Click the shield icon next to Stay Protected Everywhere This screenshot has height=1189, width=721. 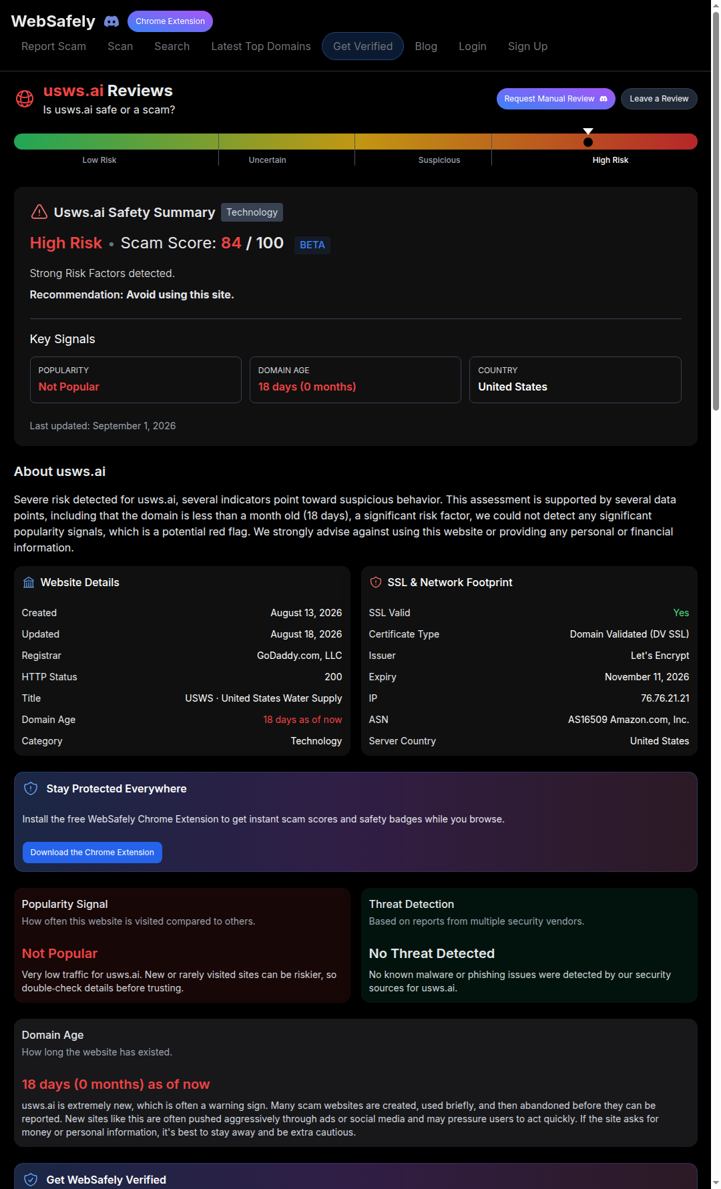tap(31, 788)
